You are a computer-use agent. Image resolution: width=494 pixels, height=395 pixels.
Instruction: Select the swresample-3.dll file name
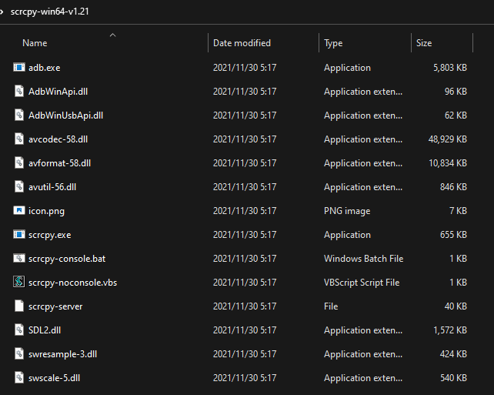pyautogui.click(x=63, y=354)
